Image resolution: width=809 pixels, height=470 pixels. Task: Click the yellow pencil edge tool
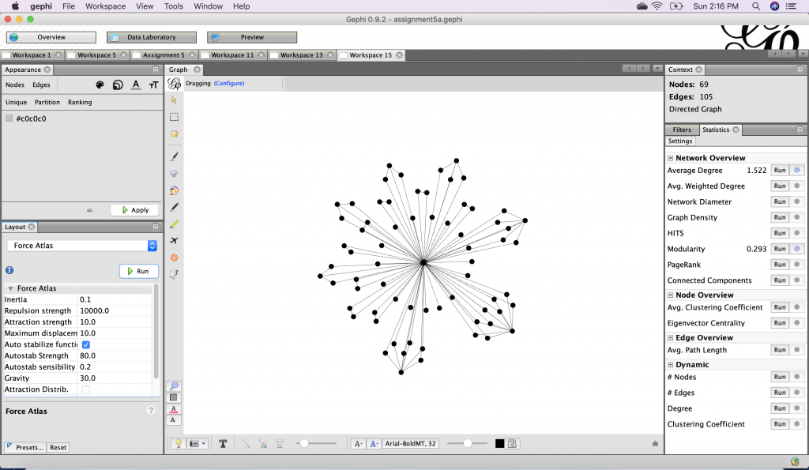click(175, 224)
